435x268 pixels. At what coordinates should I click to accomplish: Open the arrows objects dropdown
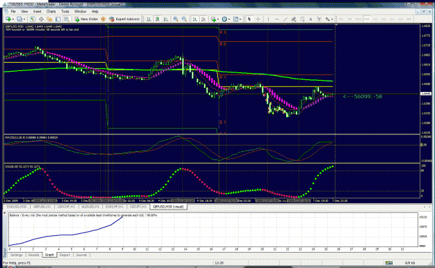coord(332,19)
